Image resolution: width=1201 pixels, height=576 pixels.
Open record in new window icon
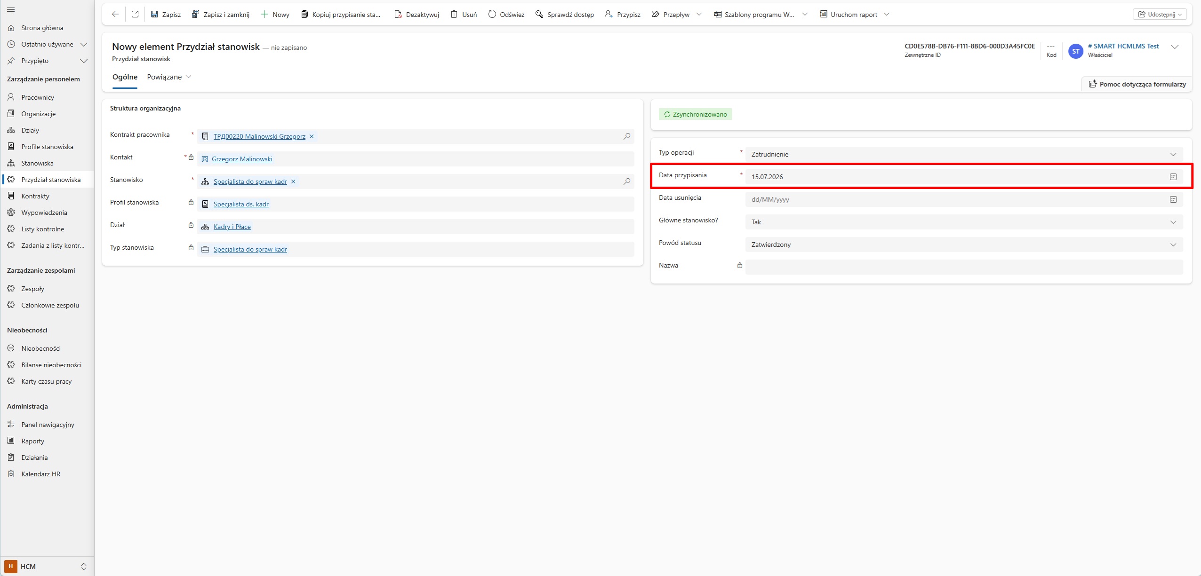(x=135, y=14)
